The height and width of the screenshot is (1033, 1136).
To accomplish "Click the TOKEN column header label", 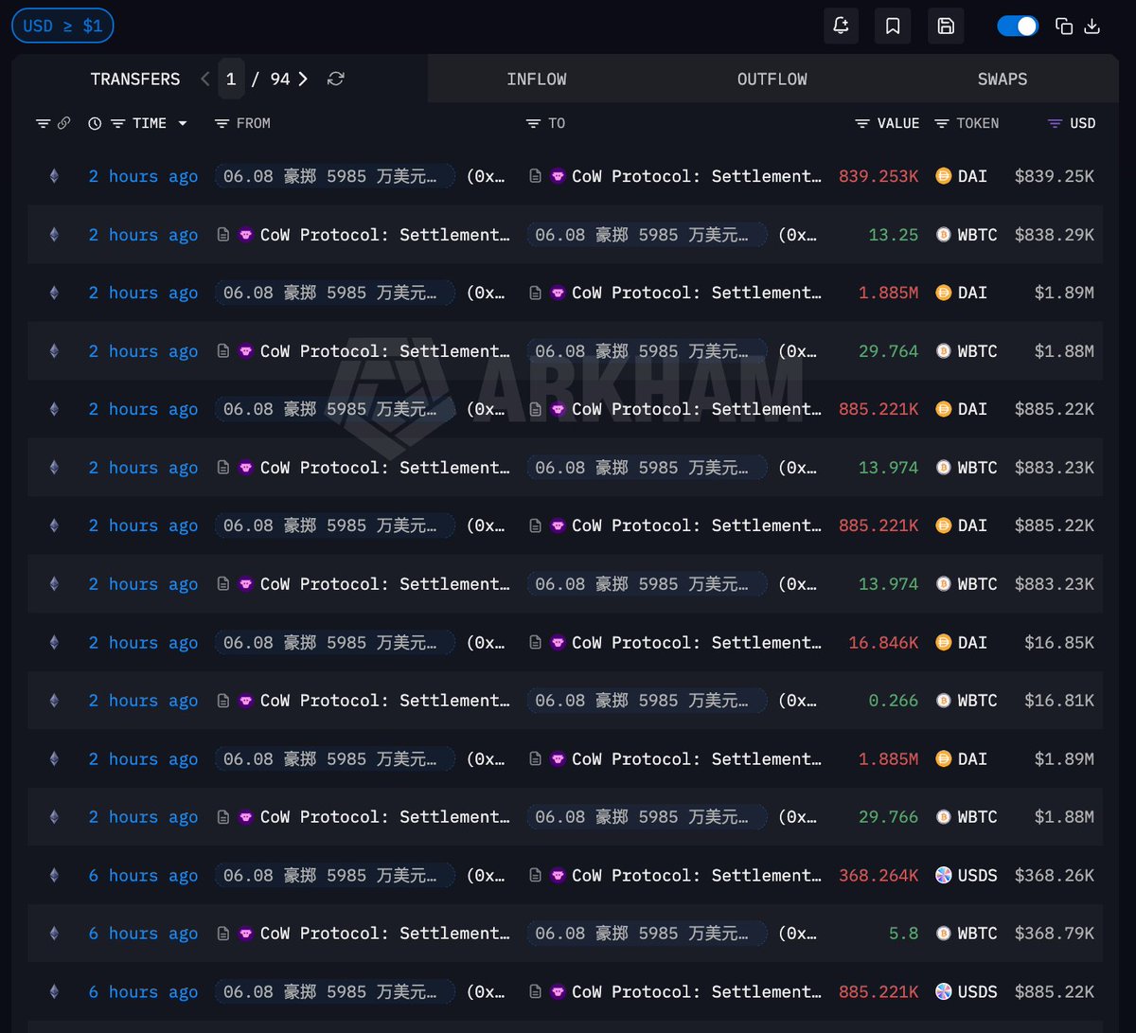I will [978, 124].
